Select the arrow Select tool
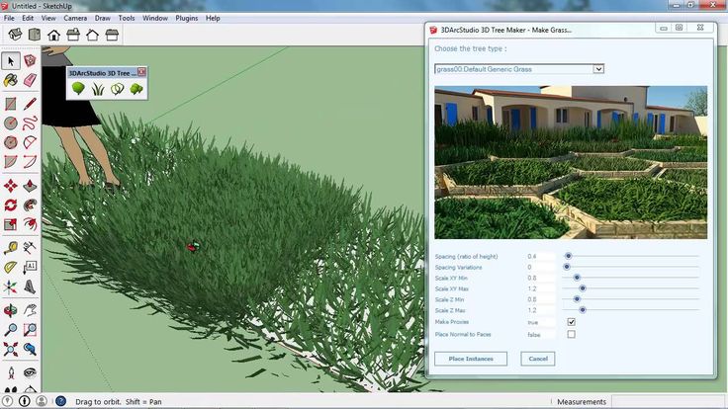The height and width of the screenshot is (409, 728). [11, 60]
